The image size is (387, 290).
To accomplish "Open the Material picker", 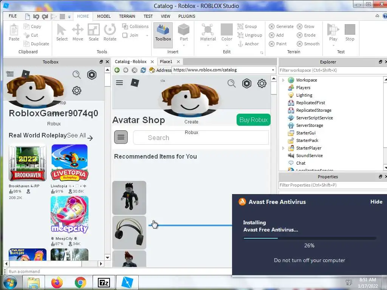I will pyautogui.click(x=208, y=32).
